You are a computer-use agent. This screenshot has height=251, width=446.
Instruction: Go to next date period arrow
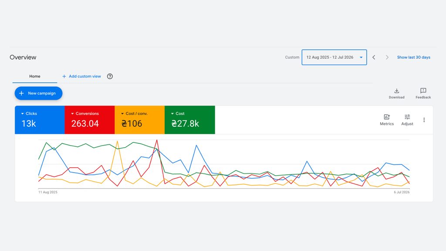[x=387, y=57]
